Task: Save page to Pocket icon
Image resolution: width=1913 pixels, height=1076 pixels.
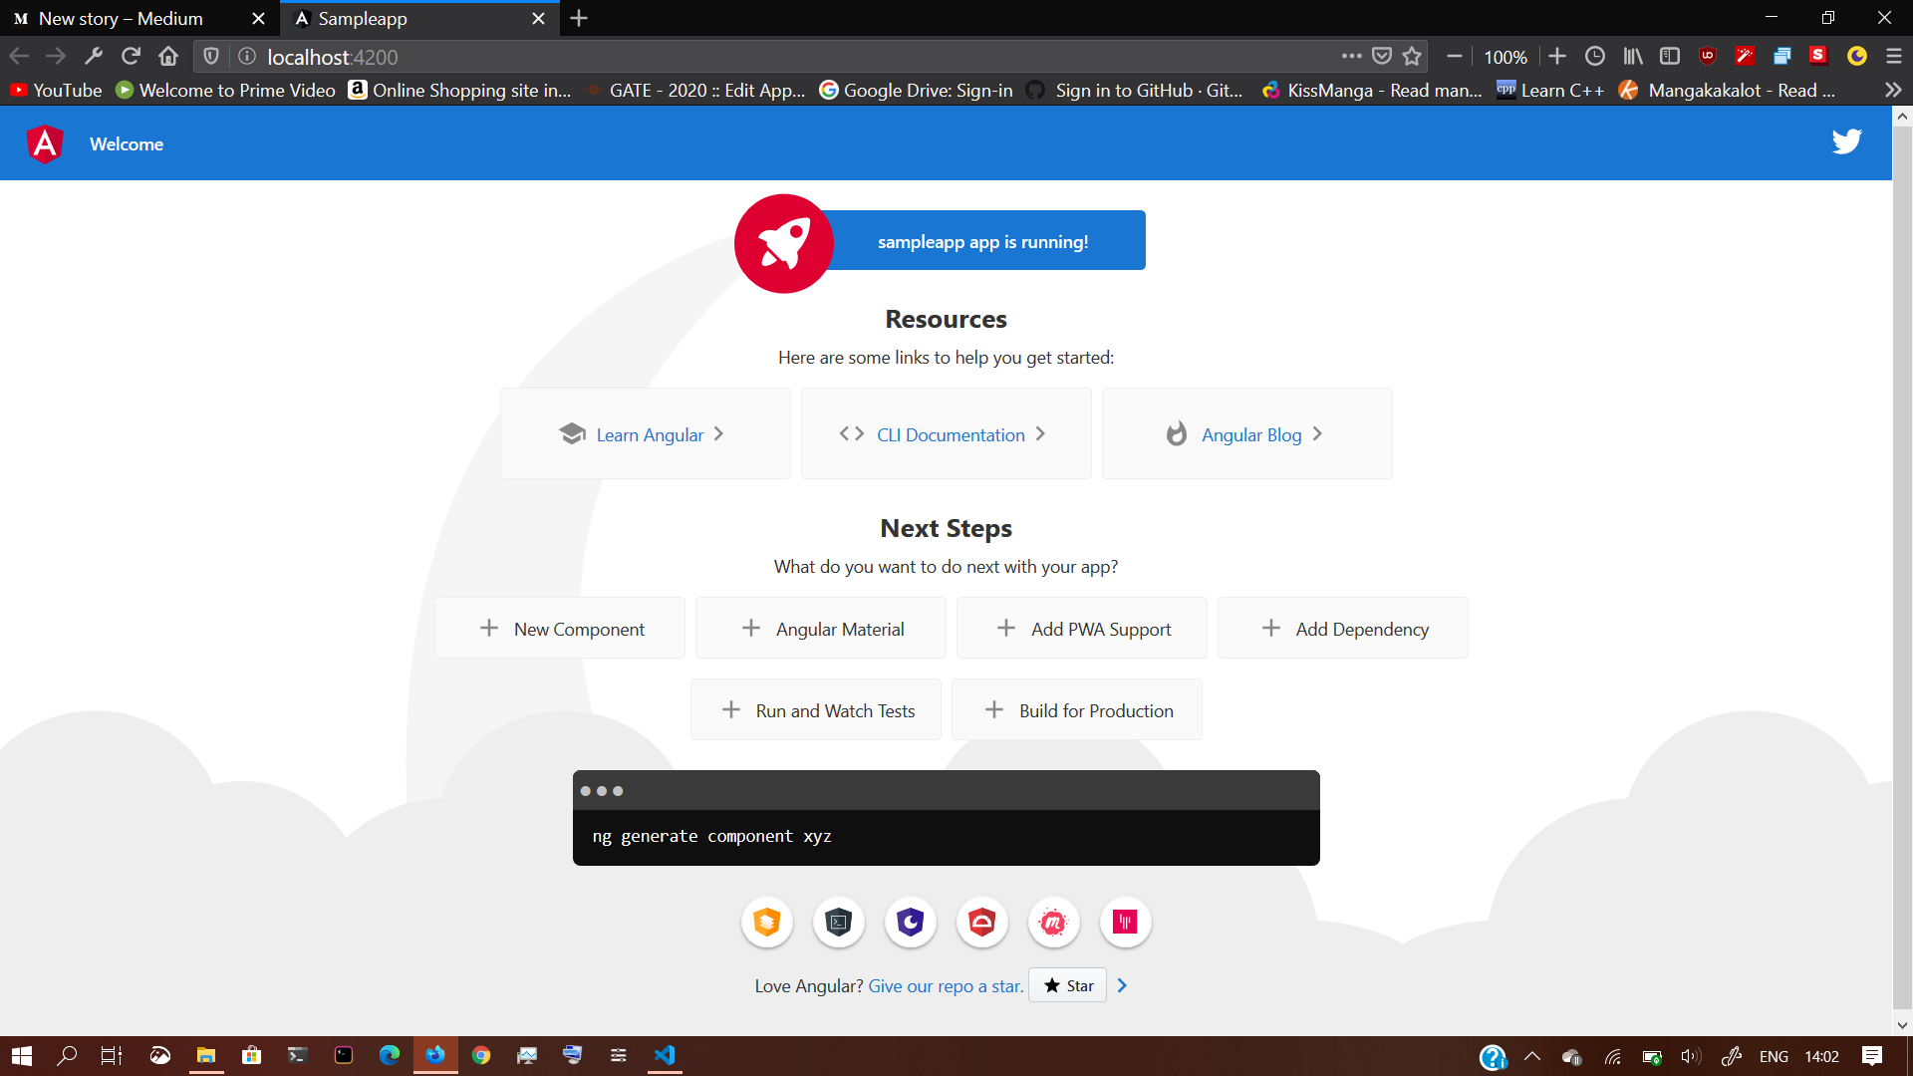Action: tap(1382, 57)
